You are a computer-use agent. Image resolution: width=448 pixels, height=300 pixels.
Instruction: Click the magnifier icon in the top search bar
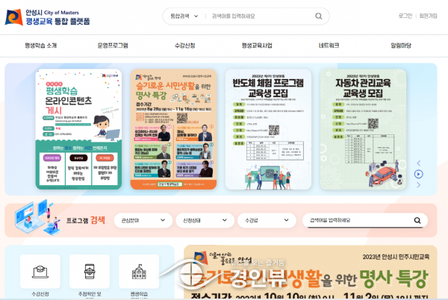click(x=319, y=16)
